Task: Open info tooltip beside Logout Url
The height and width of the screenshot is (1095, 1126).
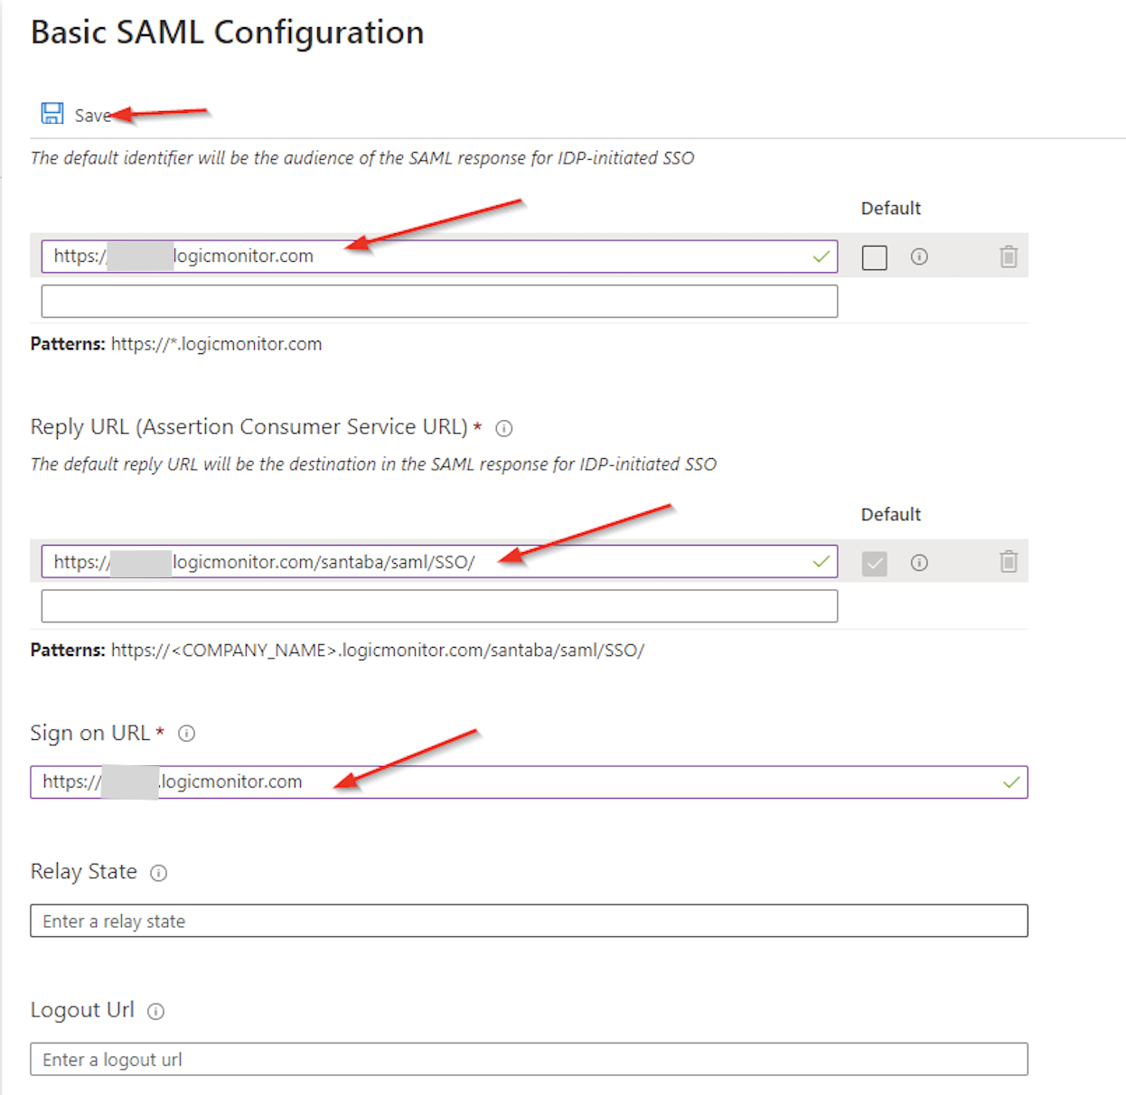Action: click(x=156, y=1011)
